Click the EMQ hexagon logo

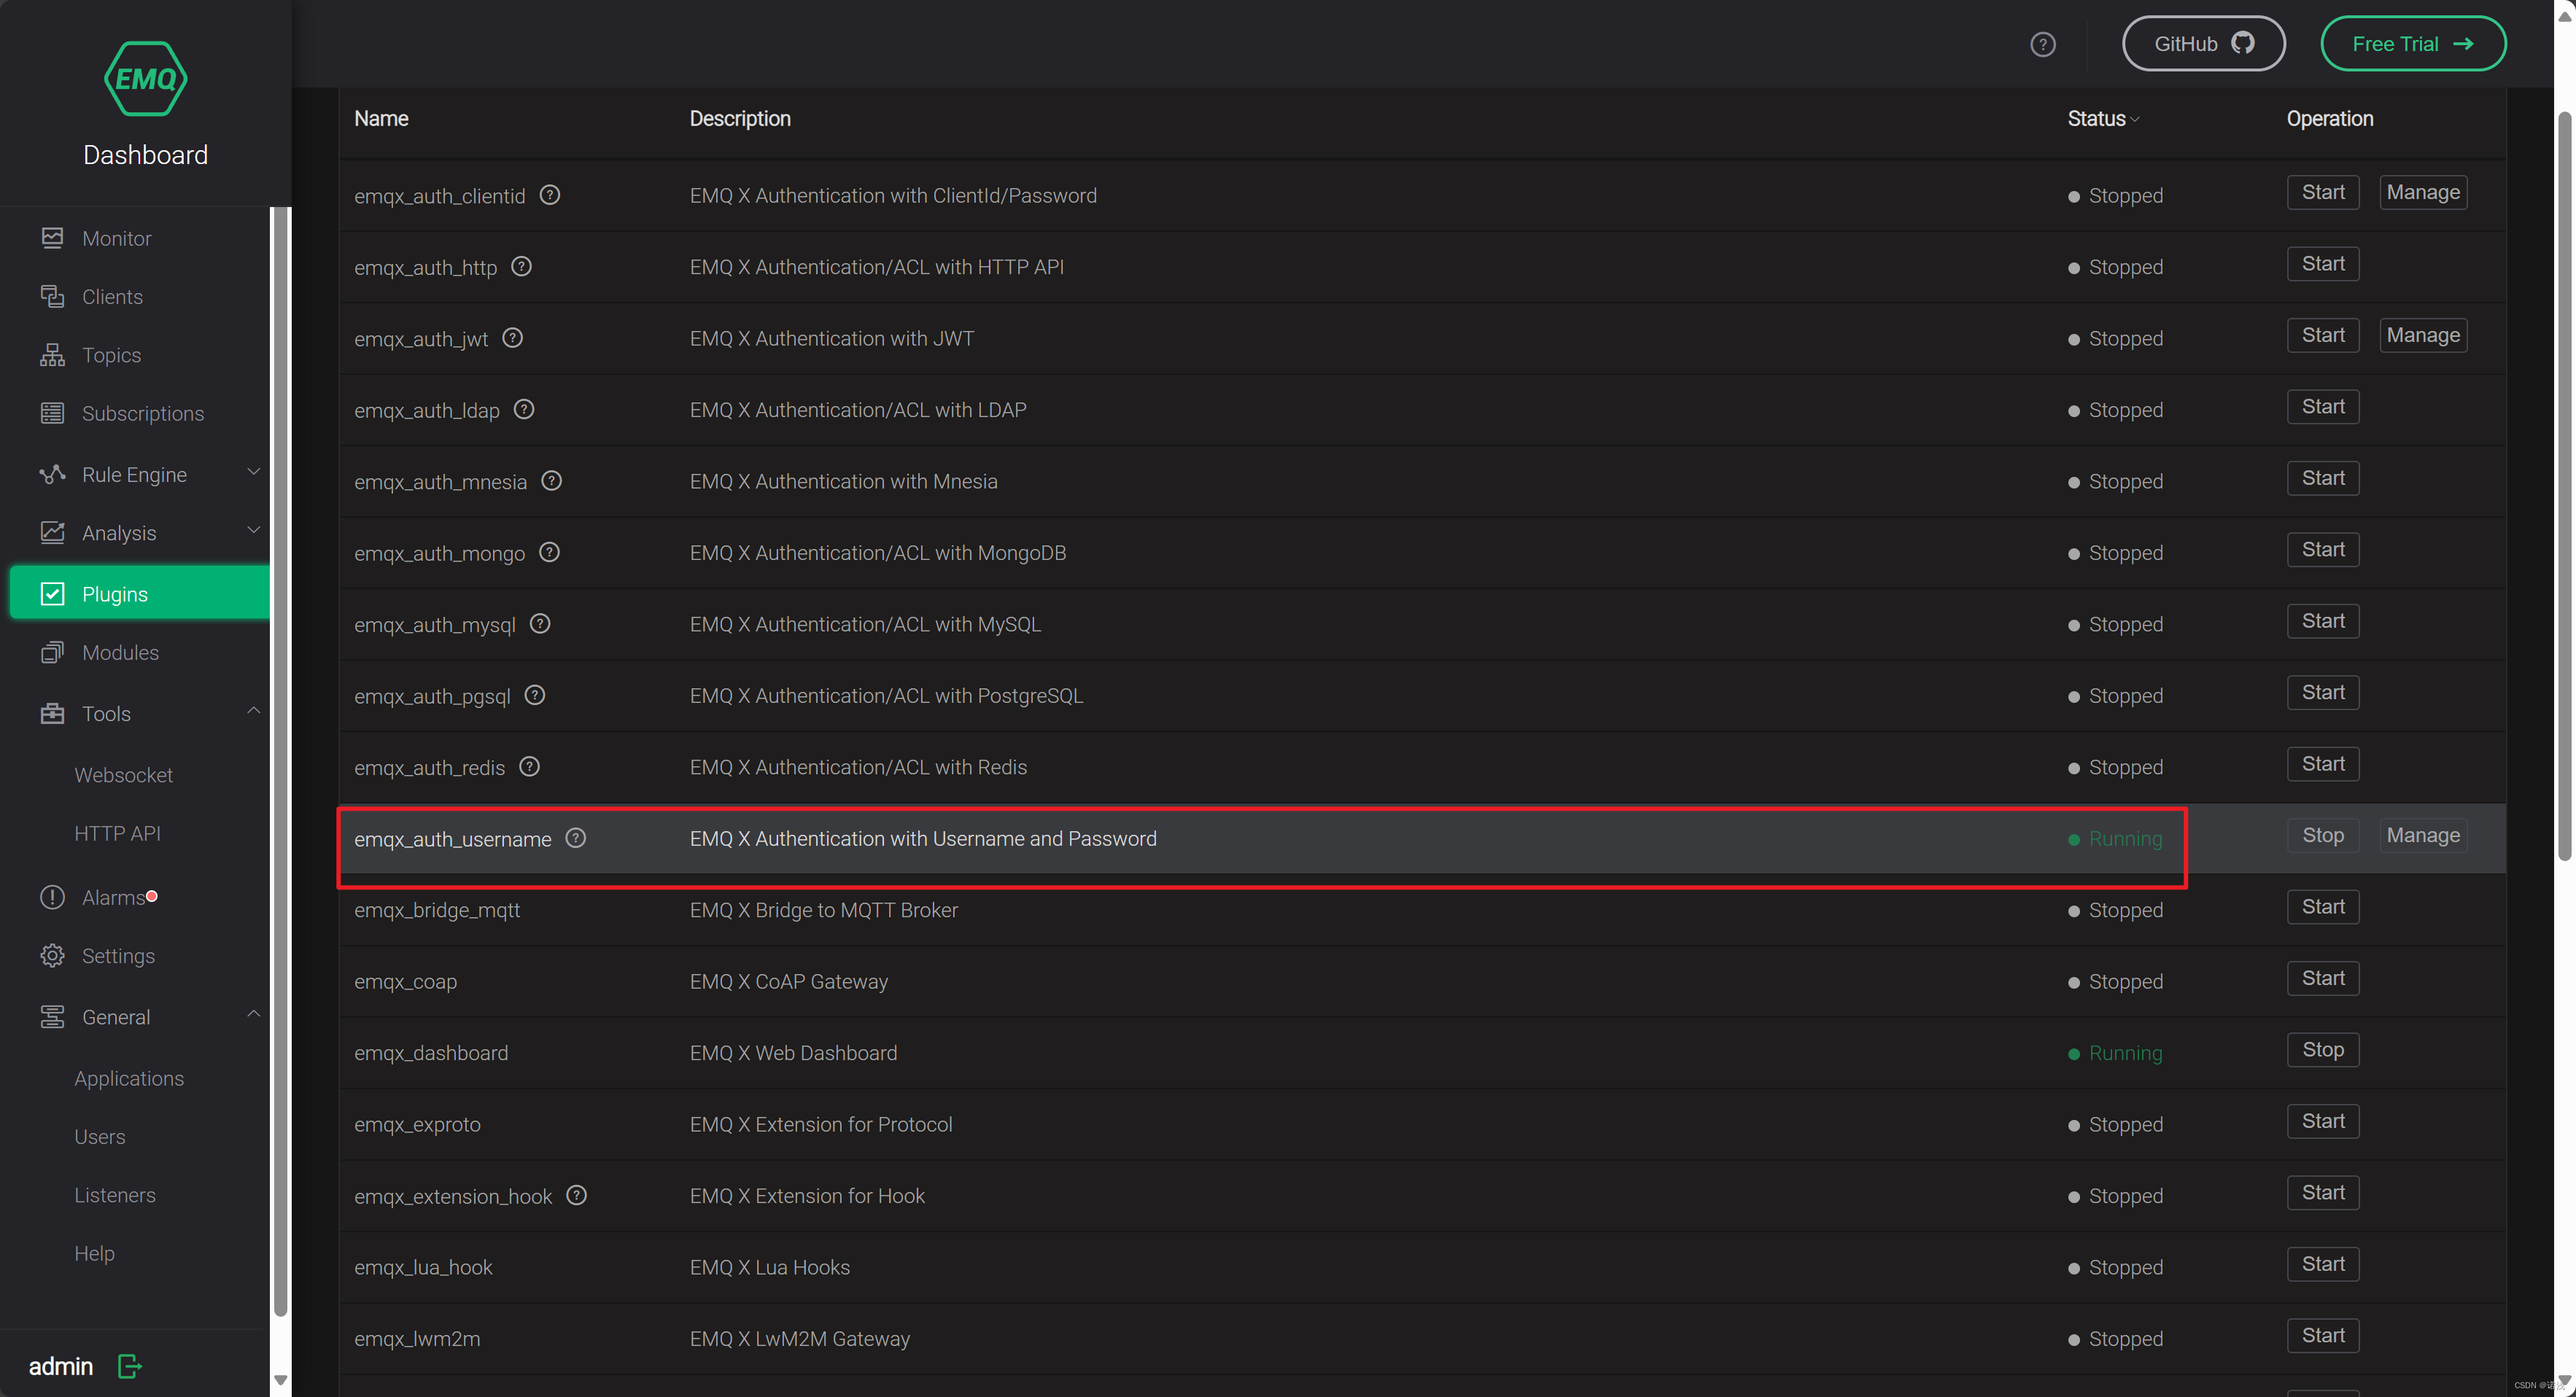(x=145, y=78)
